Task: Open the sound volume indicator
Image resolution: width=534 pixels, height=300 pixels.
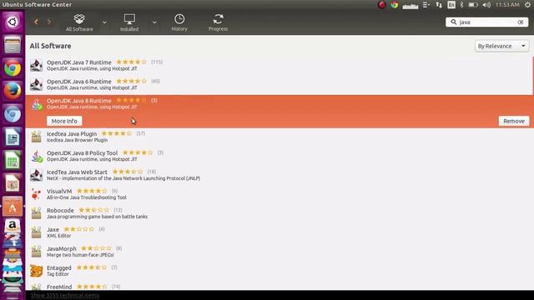Action: point(486,5)
